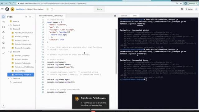Open the Unit tests checkmark sidebar icon
The width and height of the screenshot is (199, 112).
pos(3,53)
